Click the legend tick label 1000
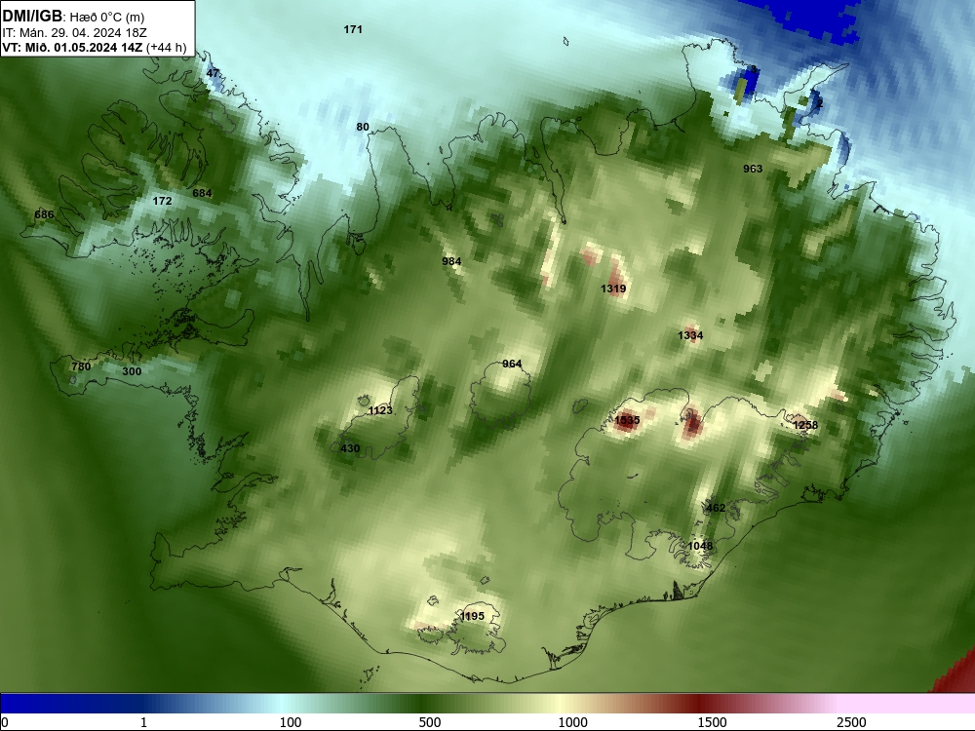This screenshot has height=731, width=975. [572, 722]
